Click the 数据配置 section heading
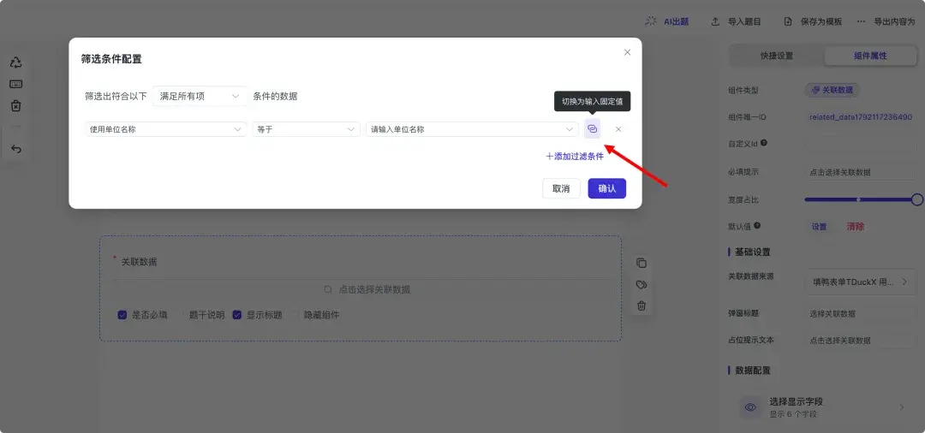This screenshot has width=925, height=433. pos(752,371)
